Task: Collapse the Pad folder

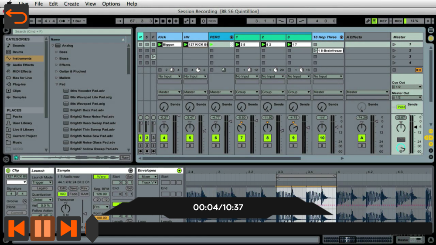Action: [x=56, y=84]
